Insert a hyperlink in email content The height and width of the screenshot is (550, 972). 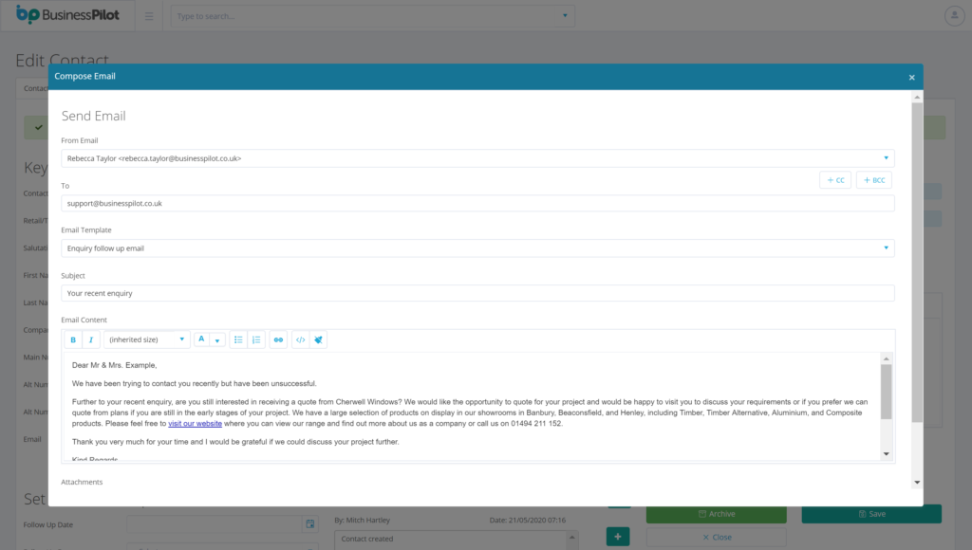tap(278, 339)
